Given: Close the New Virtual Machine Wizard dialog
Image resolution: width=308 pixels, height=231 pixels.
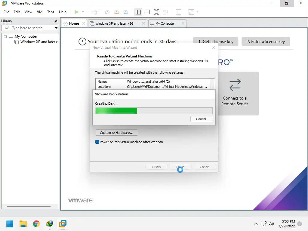Looking at the screenshot, I should 214,47.
